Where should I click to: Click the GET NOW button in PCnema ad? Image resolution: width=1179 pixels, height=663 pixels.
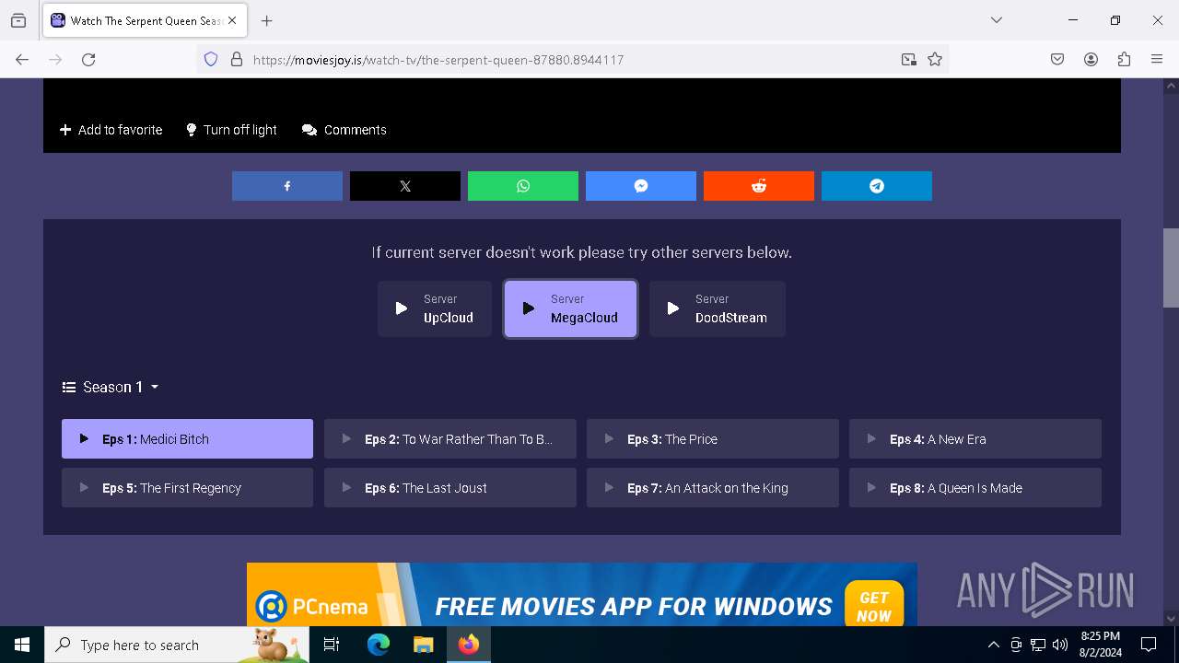point(873,606)
